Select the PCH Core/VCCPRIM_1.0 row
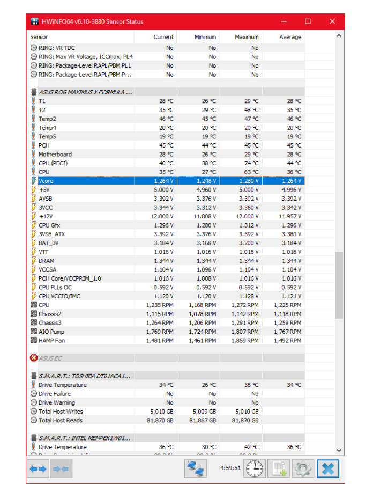This screenshot has height=484, width=373. click(166, 278)
